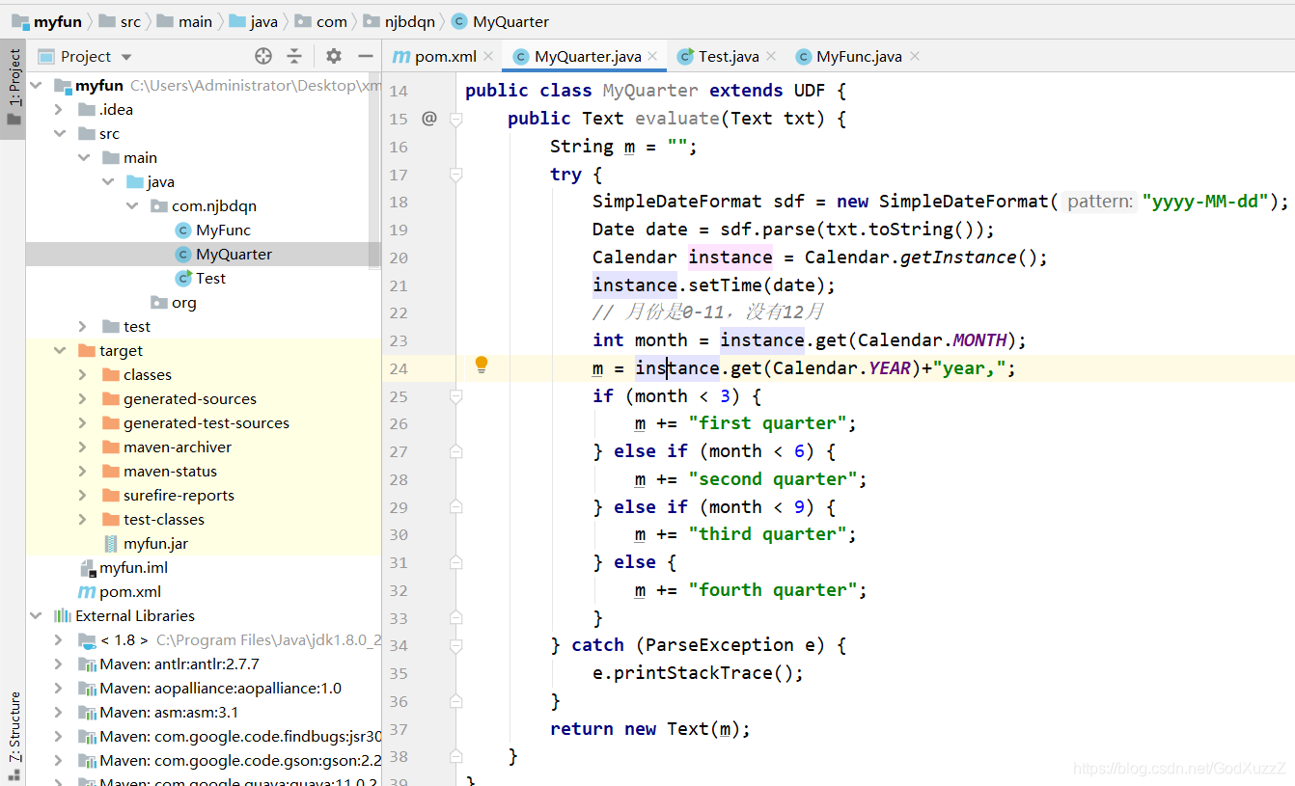
Task: Select pom.xml in project tree
Action: click(x=120, y=591)
